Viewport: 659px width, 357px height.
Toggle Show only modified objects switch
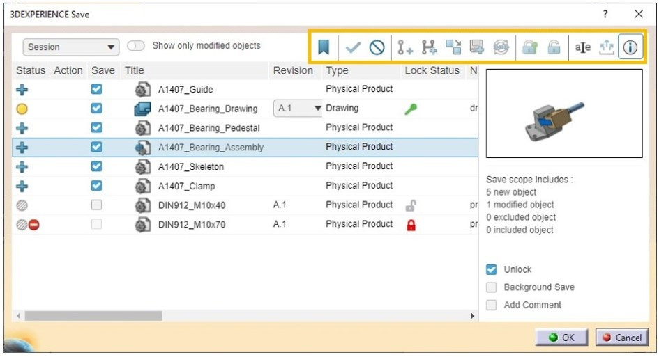coord(136,46)
